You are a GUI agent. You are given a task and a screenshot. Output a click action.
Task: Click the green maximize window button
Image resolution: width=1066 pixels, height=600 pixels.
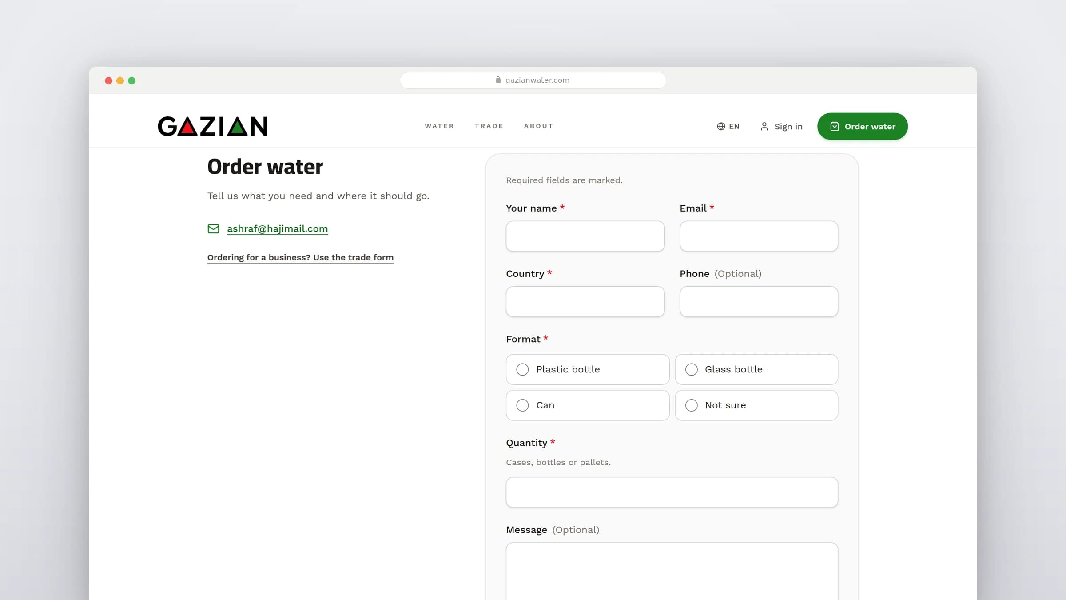point(131,80)
